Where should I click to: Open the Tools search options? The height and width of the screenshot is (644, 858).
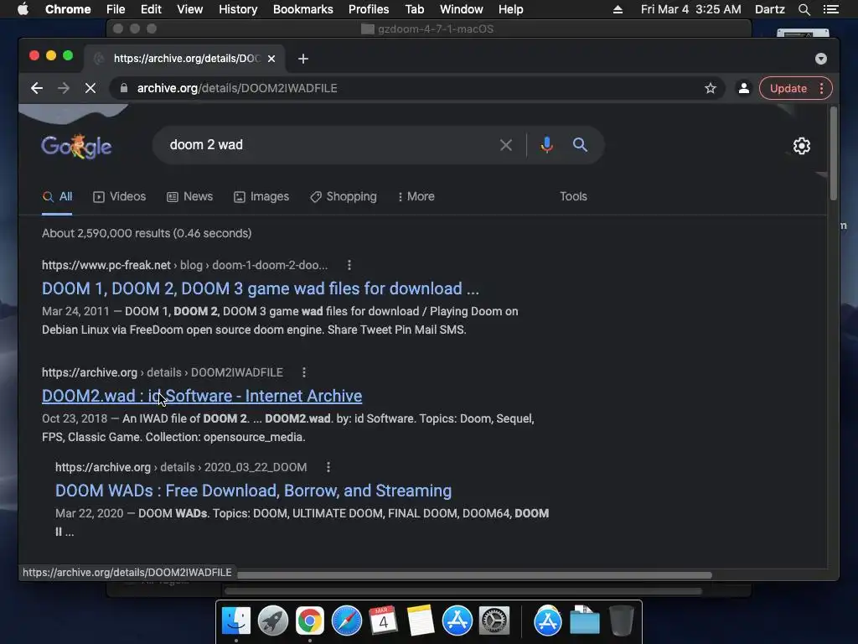point(573,196)
